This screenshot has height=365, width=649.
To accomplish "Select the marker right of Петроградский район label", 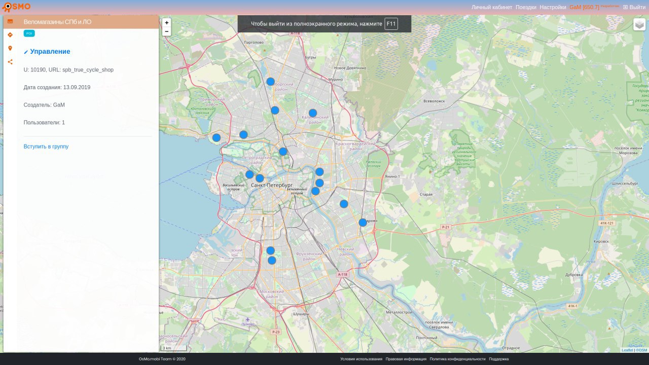I will coord(283,152).
